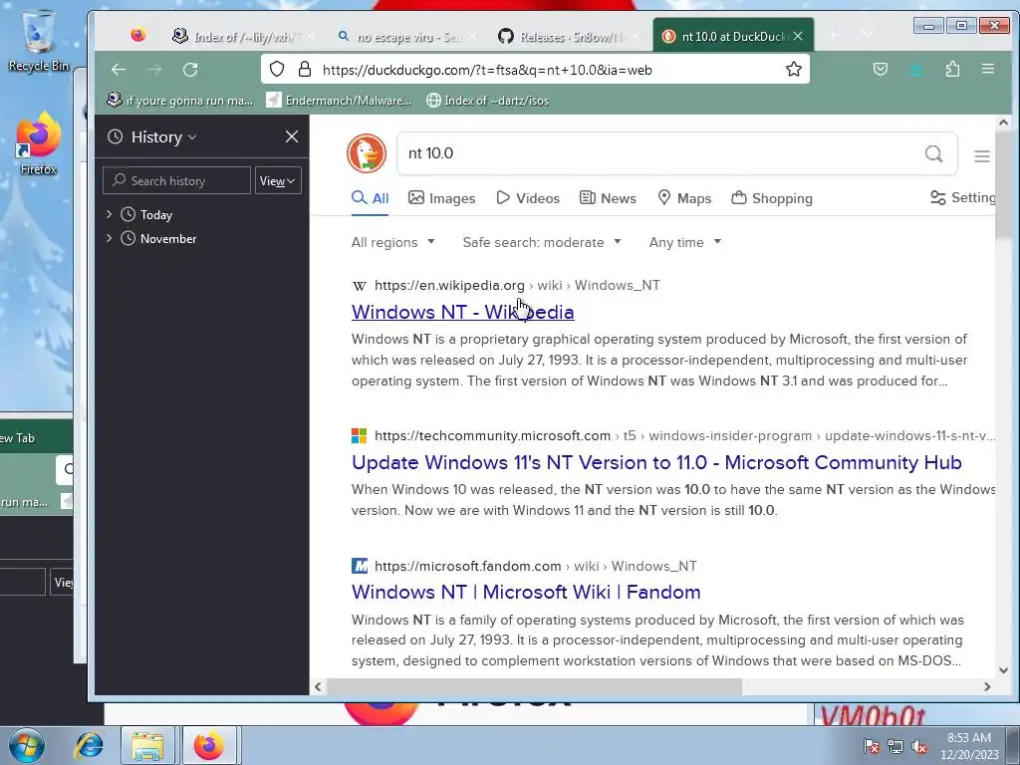Open the extensions puzzle icon
1020x765 pixels.
coord(952,69)
